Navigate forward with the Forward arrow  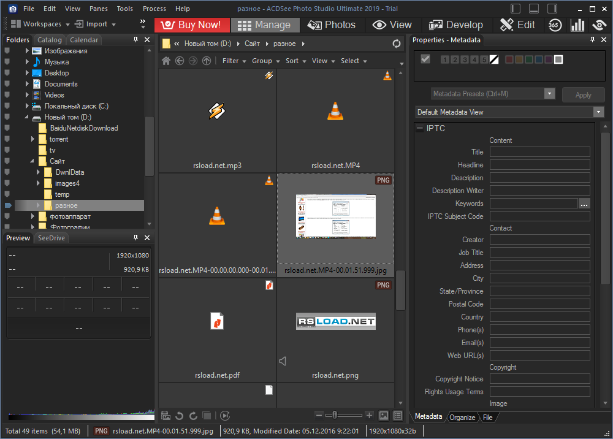point(193,61)
